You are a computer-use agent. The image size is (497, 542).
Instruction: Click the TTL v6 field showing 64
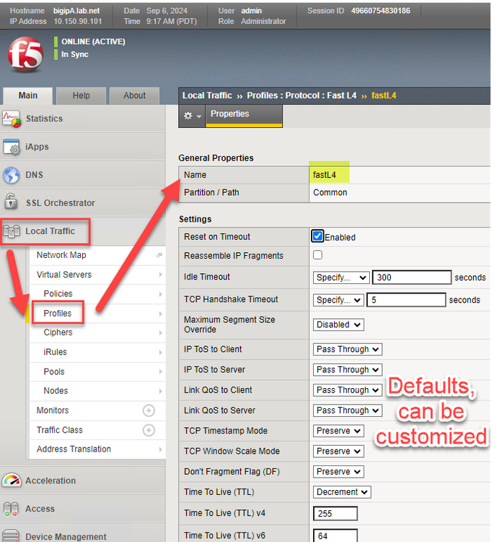[335, 535]
